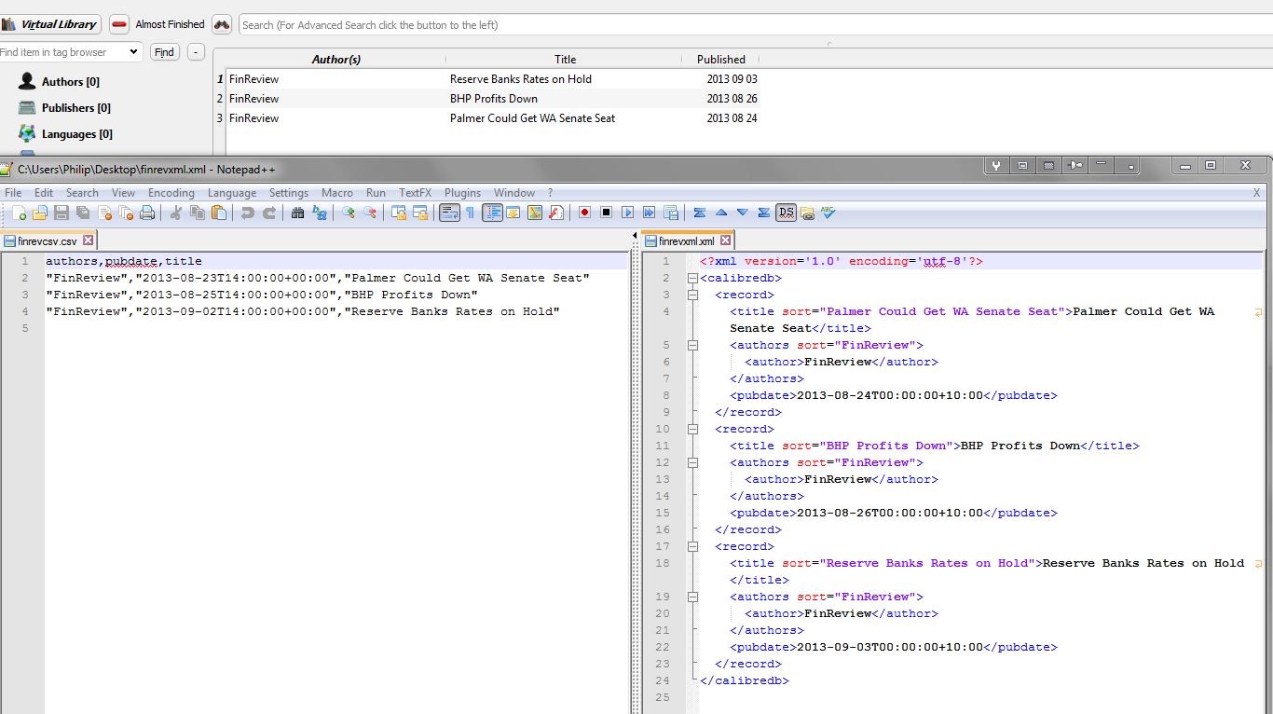Toggle Show All Characters pilcrow button
The image size is (1273, 714).
(x=470, y=213)
